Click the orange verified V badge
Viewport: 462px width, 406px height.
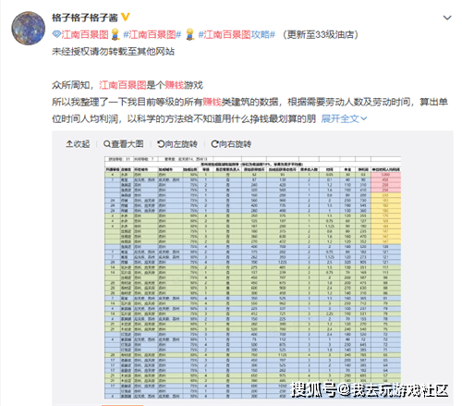(x=125, y=17)
